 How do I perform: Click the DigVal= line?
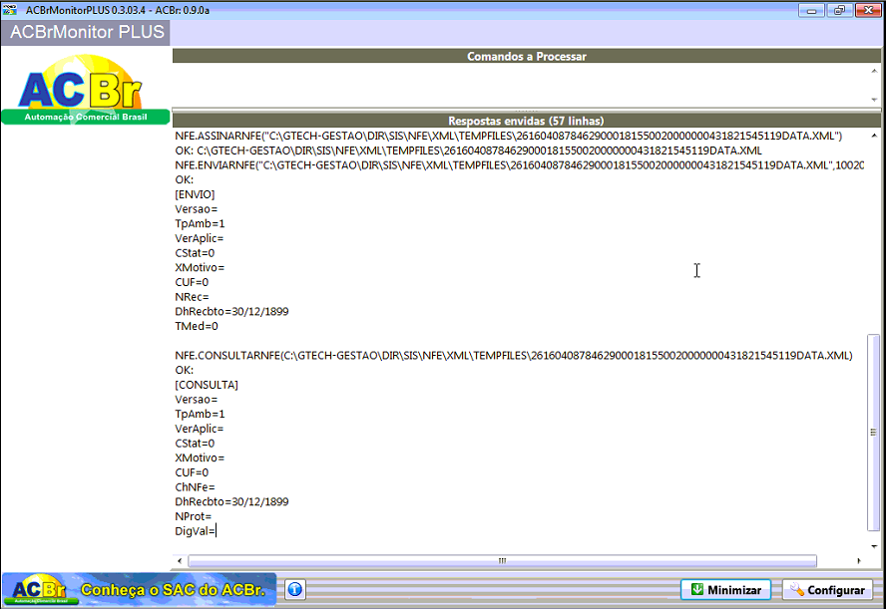tap(196, 530)
